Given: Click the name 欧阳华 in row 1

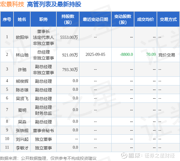Looking at the screenshot, I should pyautogui.click(x=22, y=37).
